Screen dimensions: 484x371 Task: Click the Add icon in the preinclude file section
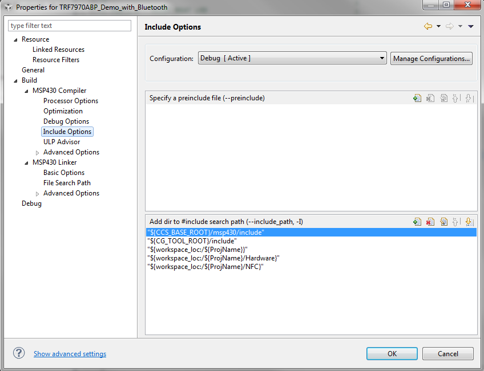(417, 98)
